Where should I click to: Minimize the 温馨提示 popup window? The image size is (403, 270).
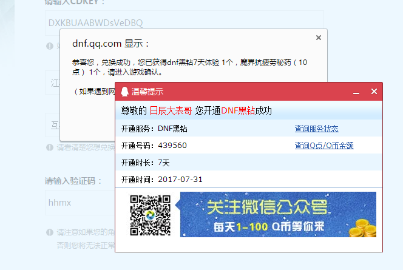(356, 93)
